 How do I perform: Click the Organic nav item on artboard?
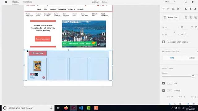[80, 9]
